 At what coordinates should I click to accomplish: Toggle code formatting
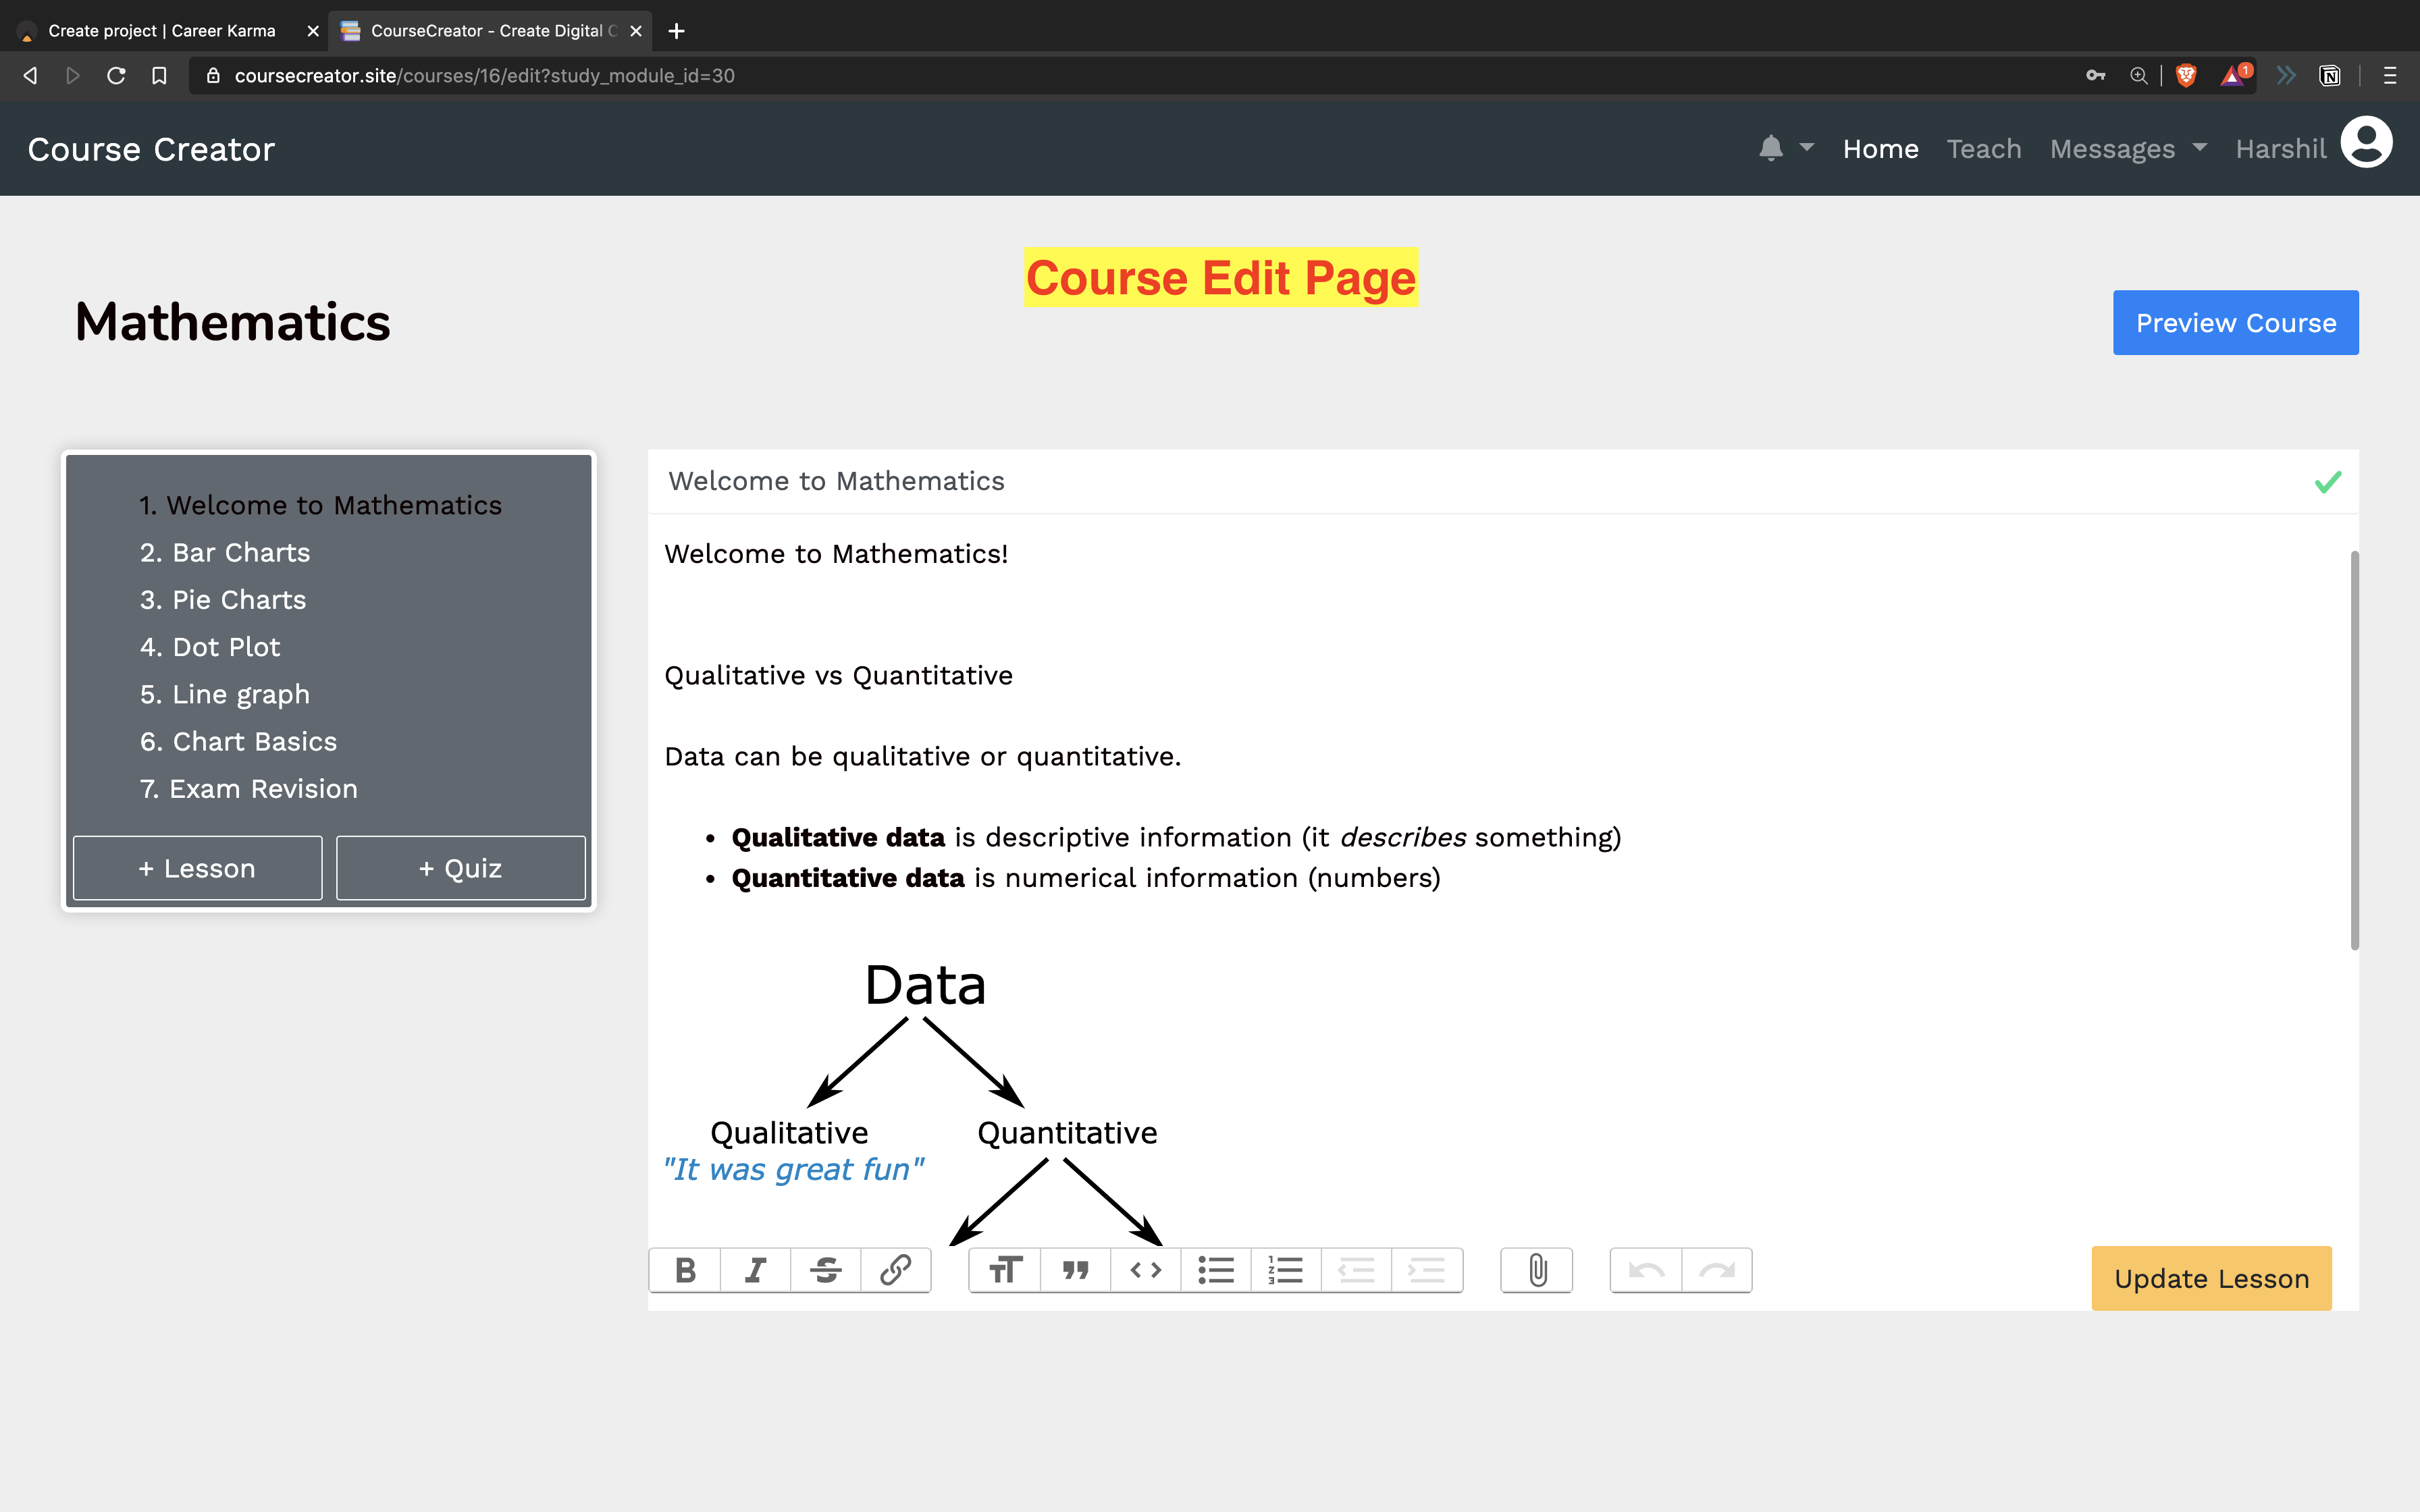1145,1270
